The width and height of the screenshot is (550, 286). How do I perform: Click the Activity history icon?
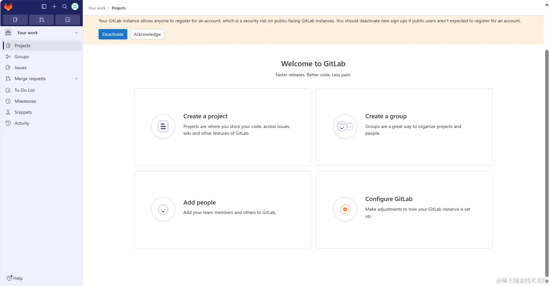(8, 123)
